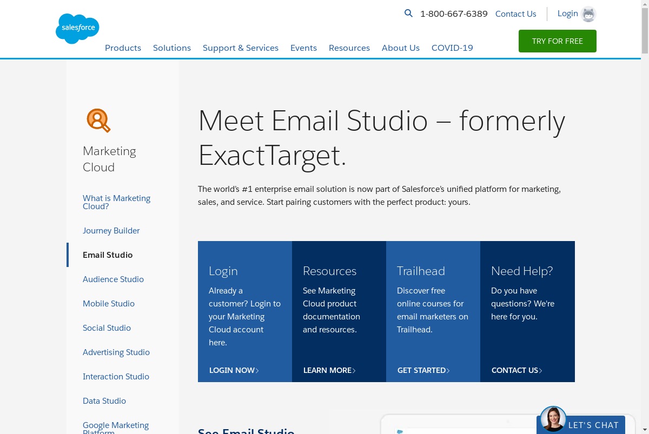Select Email Studio in the sidebar
649x434 pixels.
pyautogui.click(x=108, y=255)
